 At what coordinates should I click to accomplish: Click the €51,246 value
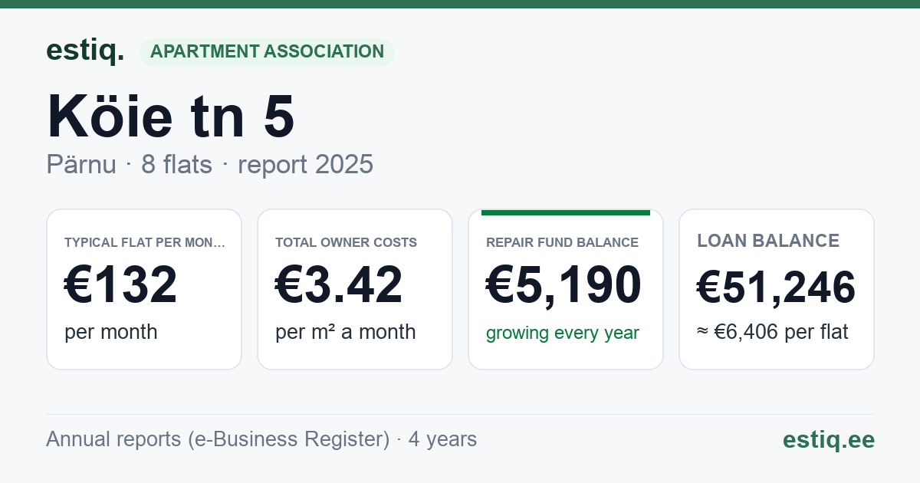click(776, 287)
